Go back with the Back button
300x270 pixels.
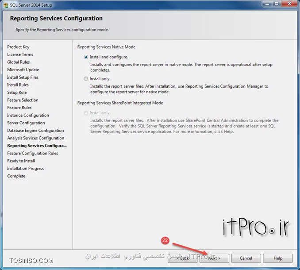(x=183, y=258)
